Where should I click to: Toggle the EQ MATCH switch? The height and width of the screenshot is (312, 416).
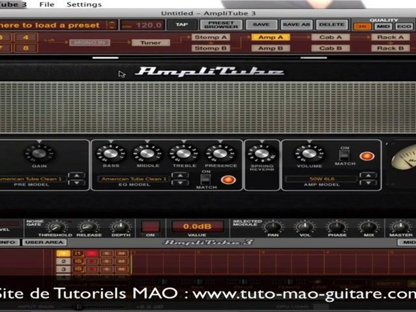(x=205, y=179)
